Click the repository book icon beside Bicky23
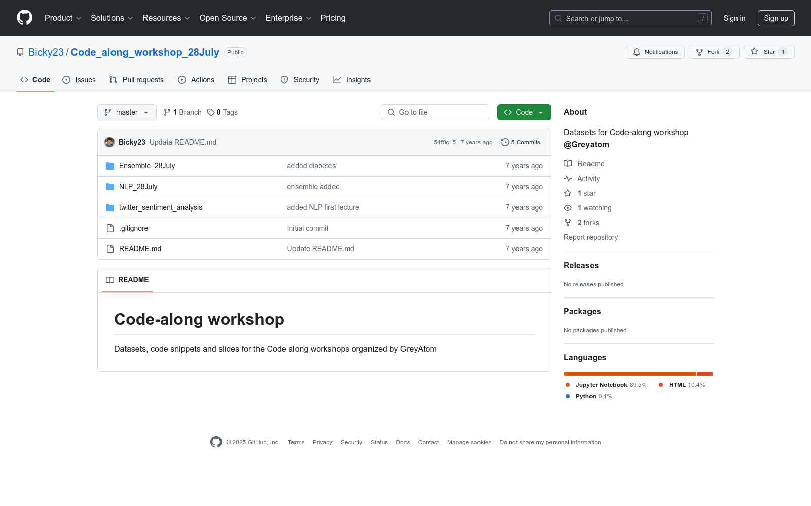The height and width of the screenshot is (506, 811). click(20, 52)
